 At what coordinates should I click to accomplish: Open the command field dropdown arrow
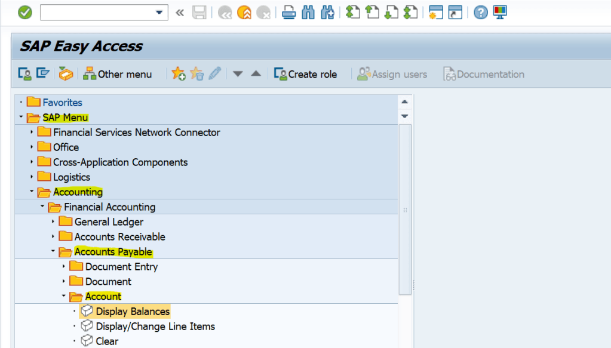pyautogui.click(x=159, y=12)
